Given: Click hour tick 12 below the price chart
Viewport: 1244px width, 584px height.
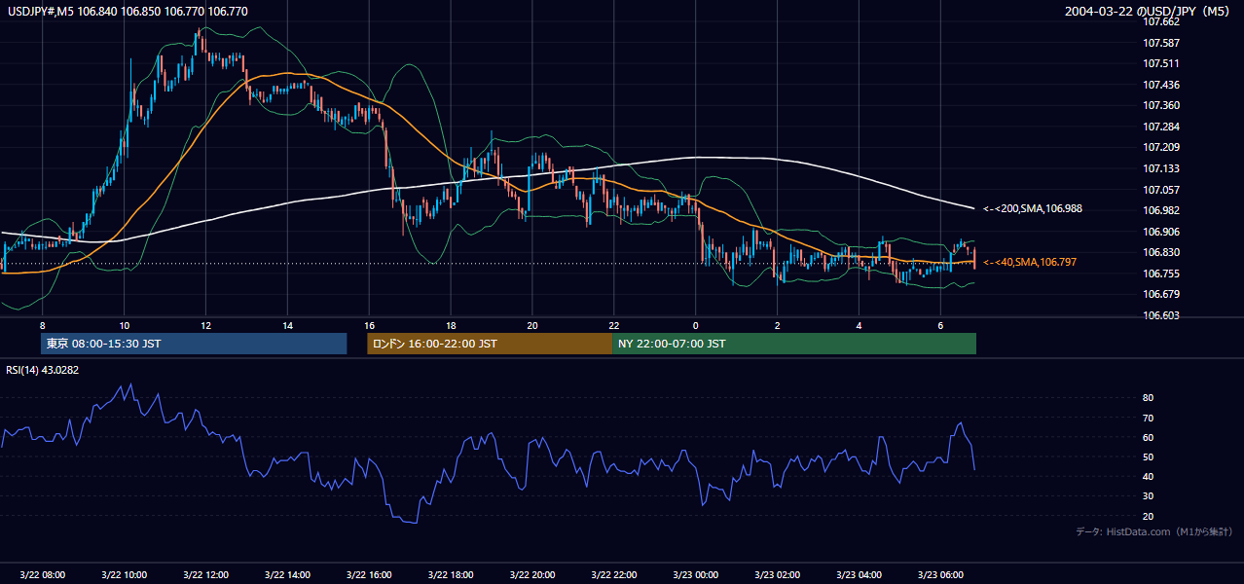Looking at the screenshot, I should click(x=205, y=325).
